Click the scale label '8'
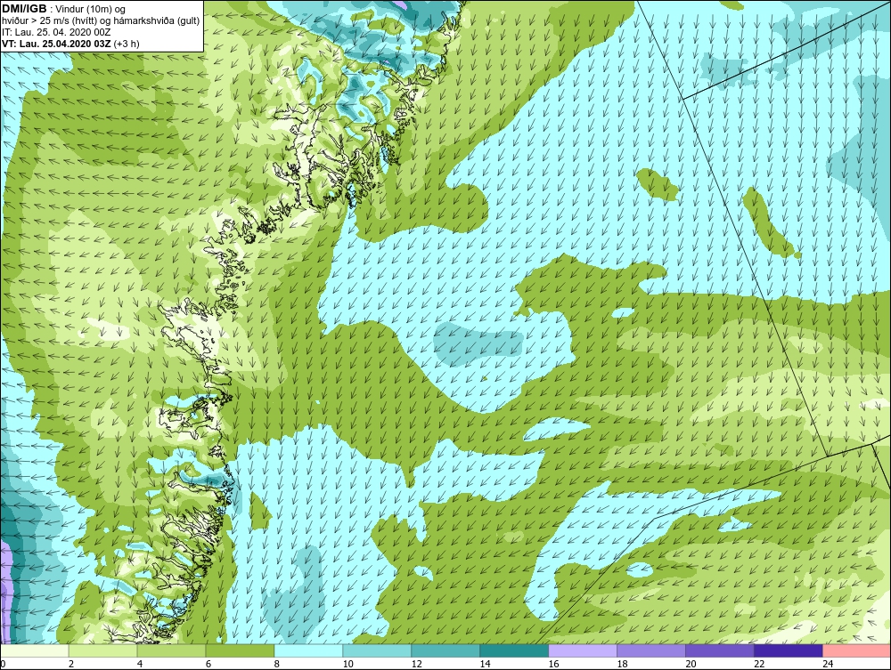 (277, 664)
